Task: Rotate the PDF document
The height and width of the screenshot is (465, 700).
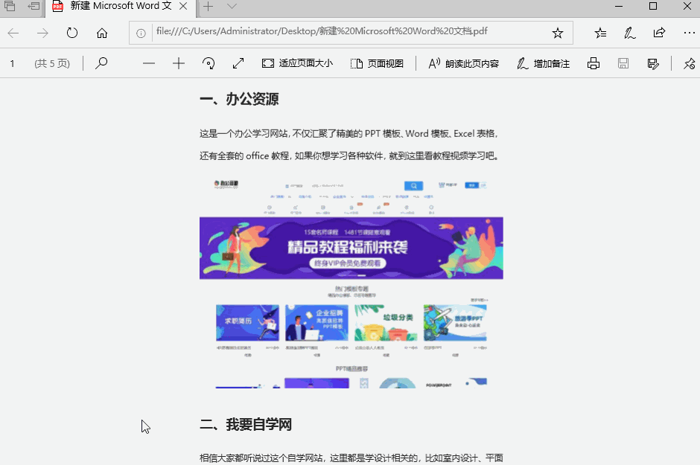Action: click(209, 63)
